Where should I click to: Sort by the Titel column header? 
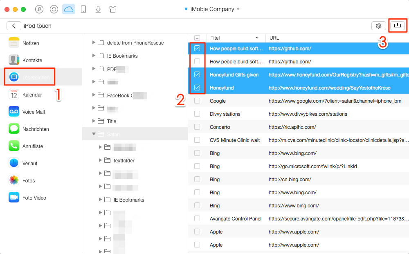236,38
